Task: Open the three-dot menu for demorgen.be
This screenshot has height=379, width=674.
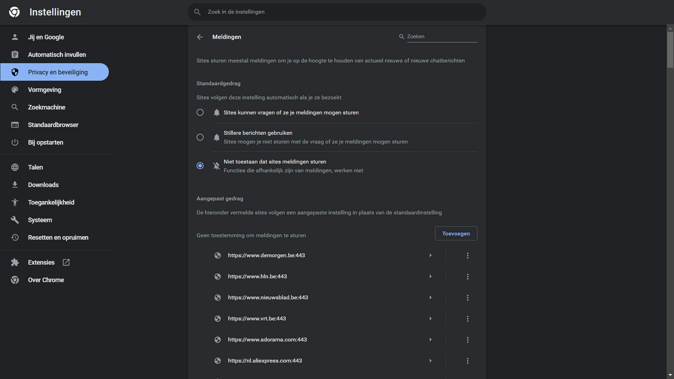Action: 468,256
